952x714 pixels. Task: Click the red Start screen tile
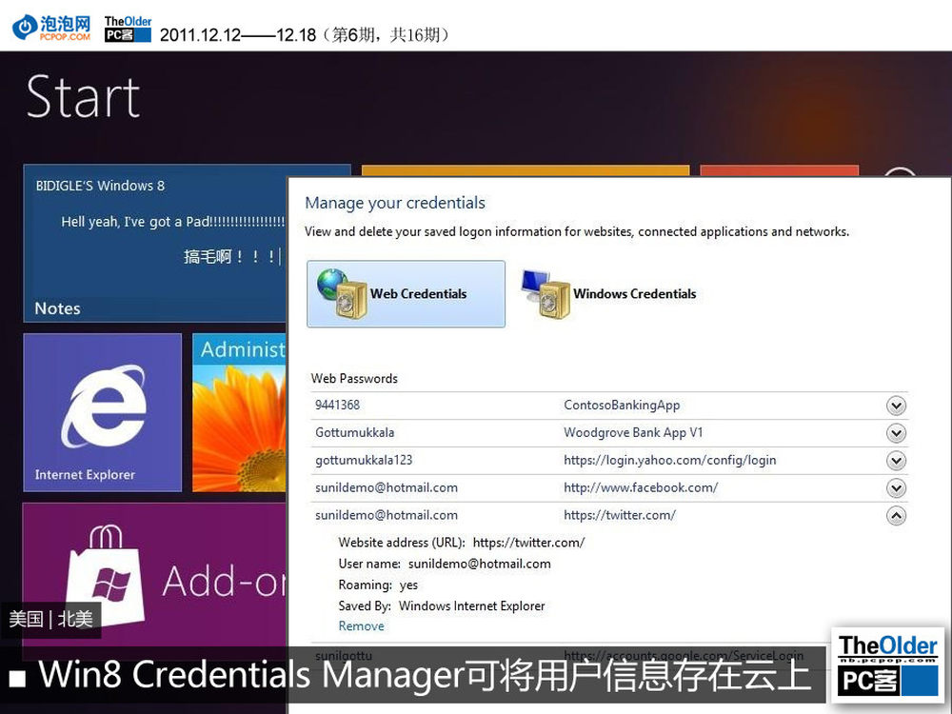[779, 170]
